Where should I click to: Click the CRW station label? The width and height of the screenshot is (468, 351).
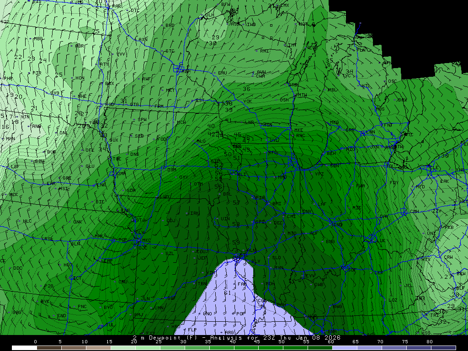448,257
